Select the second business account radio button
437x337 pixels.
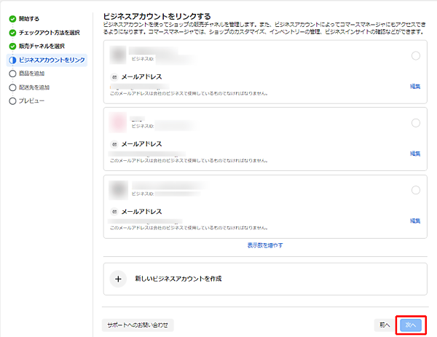tap(416, 123)
